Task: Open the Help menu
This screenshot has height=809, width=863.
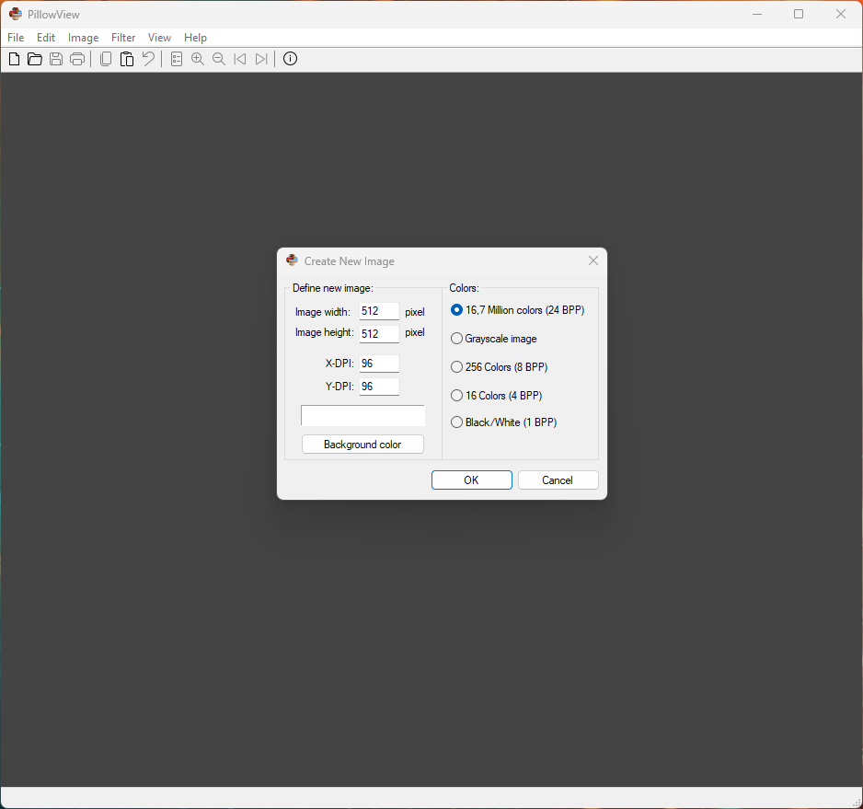Action: coord(195,38)
